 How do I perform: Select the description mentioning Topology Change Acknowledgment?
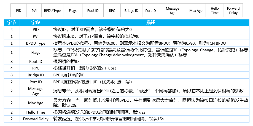pos(151,52)
